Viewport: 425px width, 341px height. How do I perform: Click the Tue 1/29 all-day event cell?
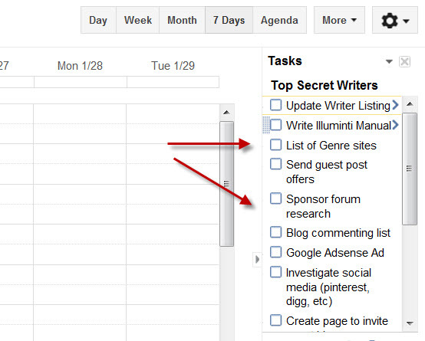173,82
